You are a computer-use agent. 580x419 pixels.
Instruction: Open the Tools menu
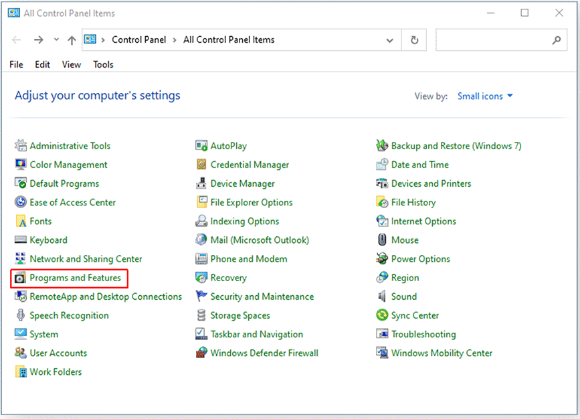(x=103, y=64)
